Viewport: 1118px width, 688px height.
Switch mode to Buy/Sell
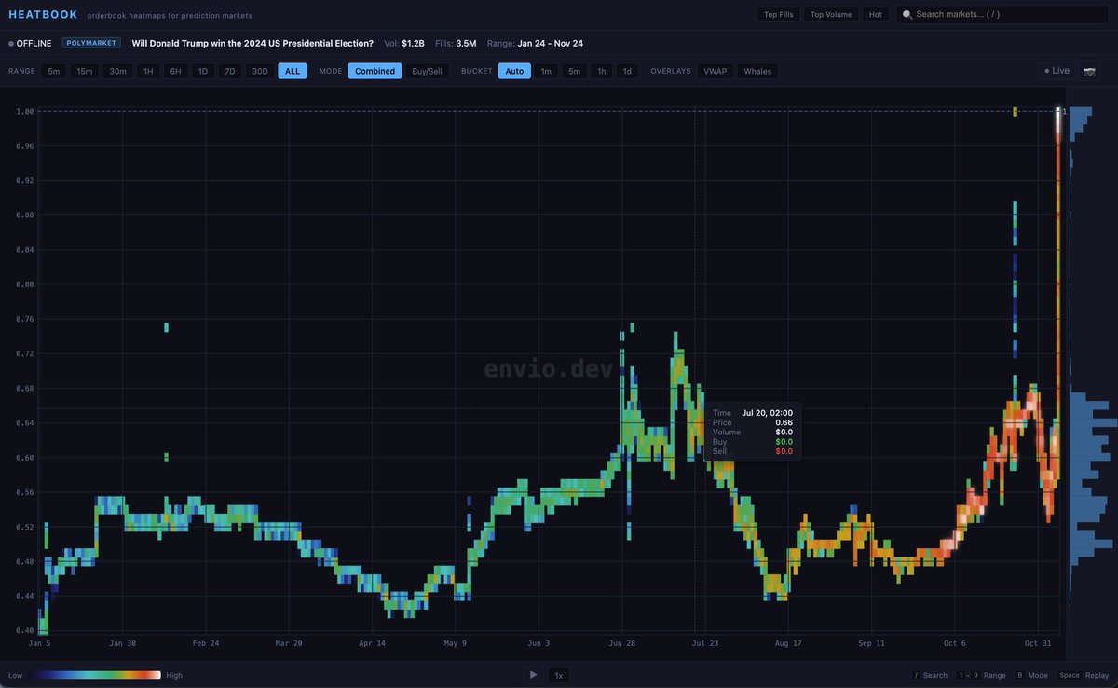click(x=429, y=71)
